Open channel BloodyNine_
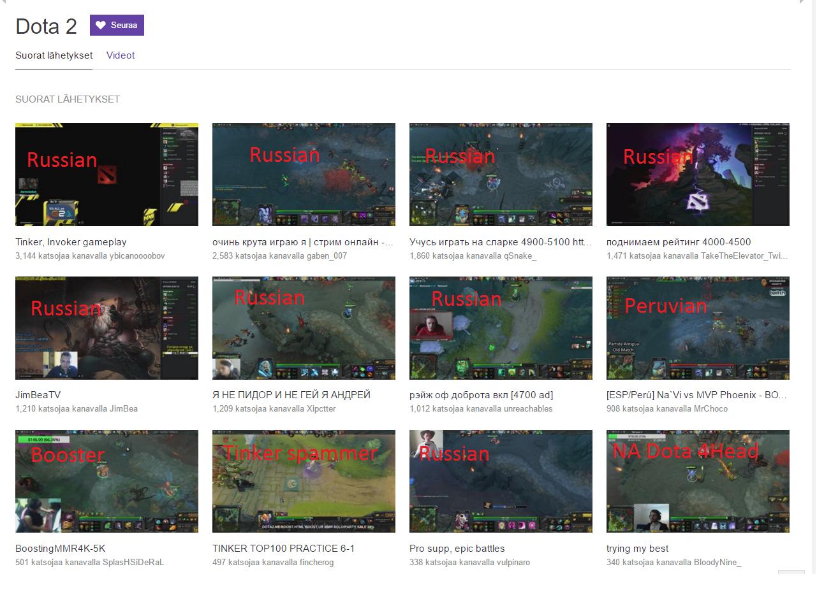The height and width of the screenshot is (604, 824). coord(717,563)
